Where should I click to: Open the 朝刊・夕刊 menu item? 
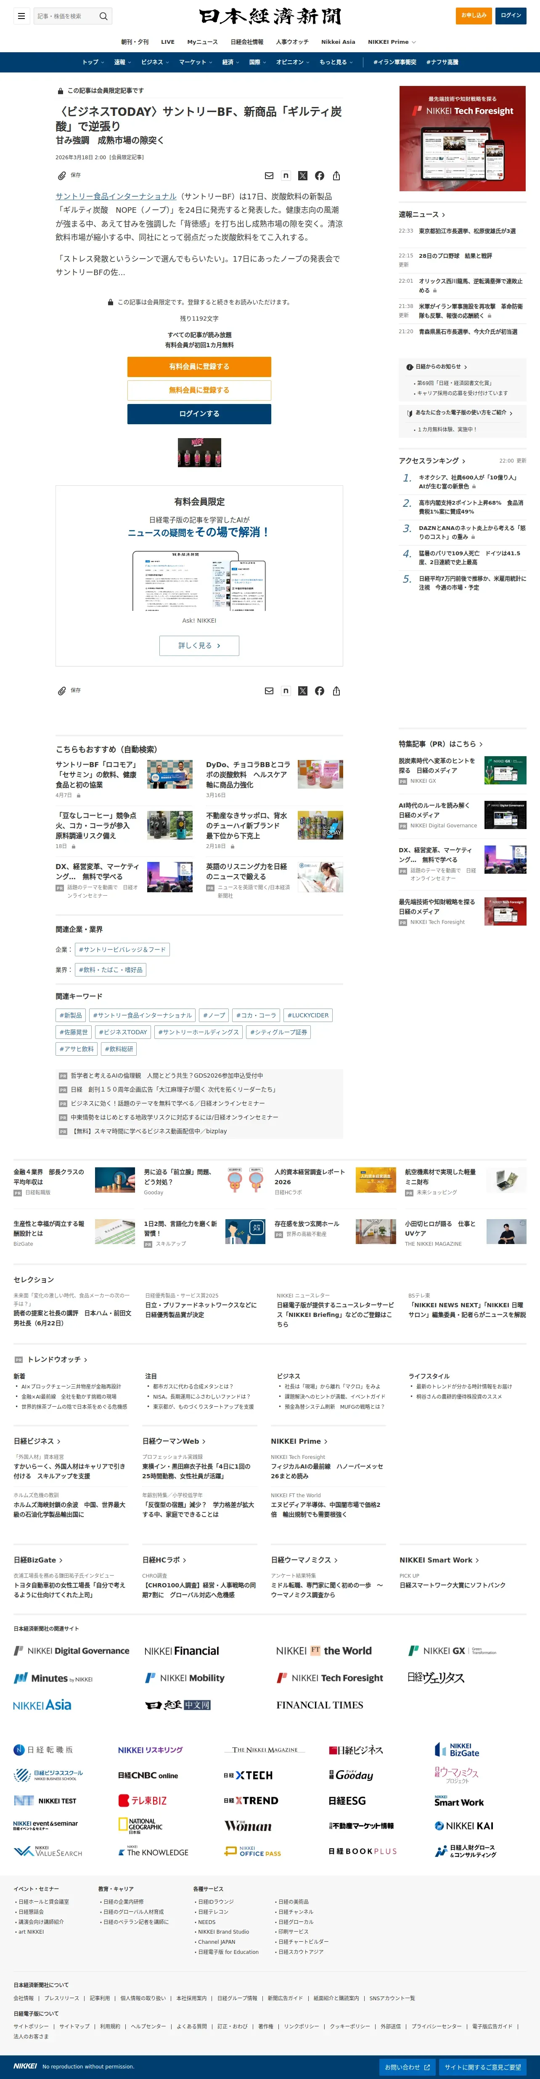(135, 42)
